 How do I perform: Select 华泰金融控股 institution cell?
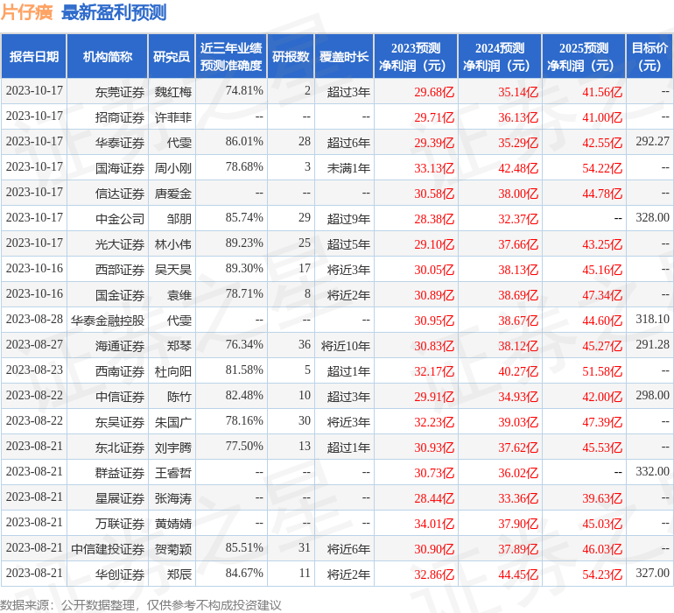click(x=108, y=321)
